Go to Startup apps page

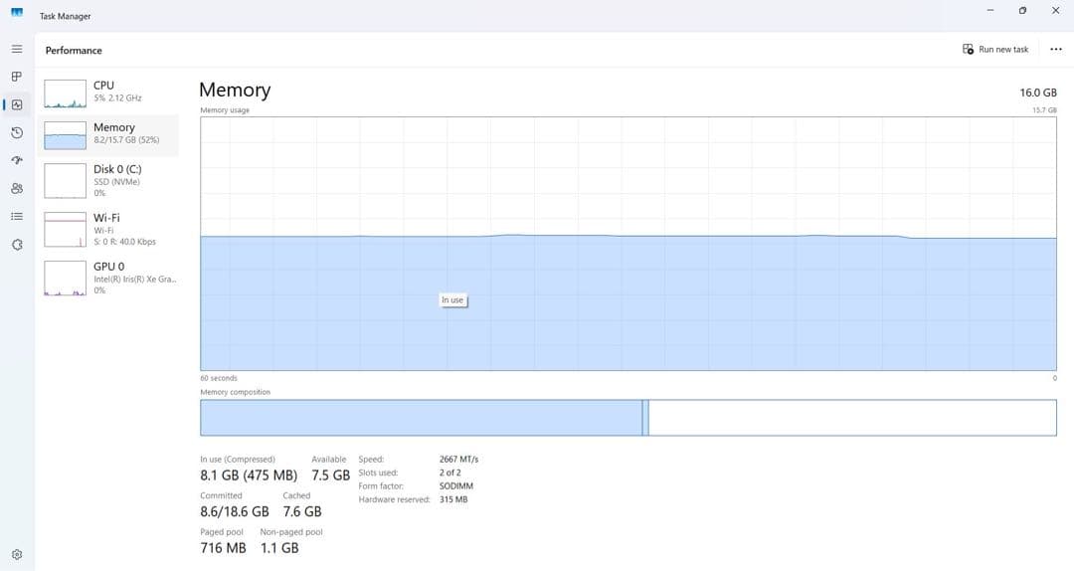(x=17, y=160)
